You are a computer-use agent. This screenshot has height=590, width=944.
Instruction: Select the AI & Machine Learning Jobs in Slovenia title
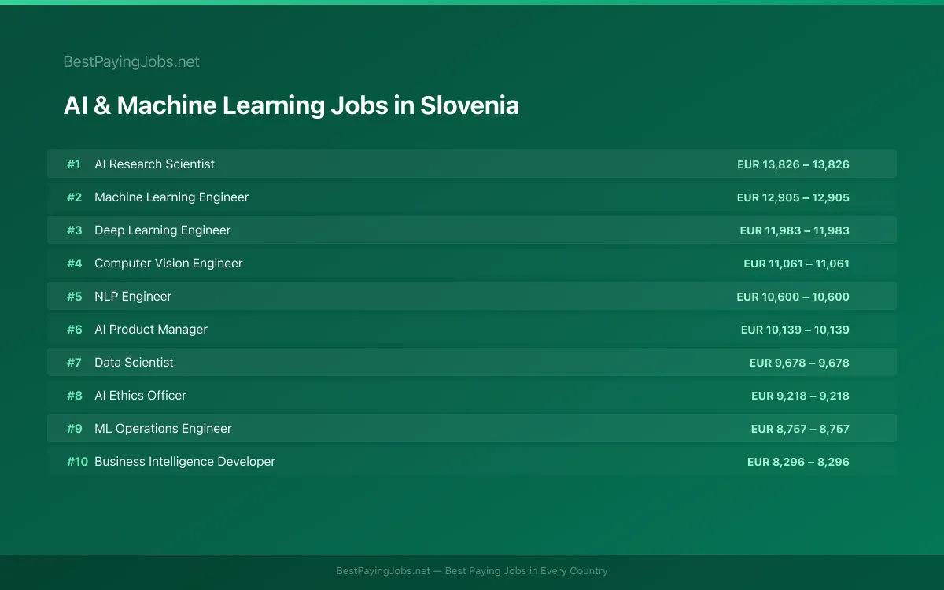point(291,105)
